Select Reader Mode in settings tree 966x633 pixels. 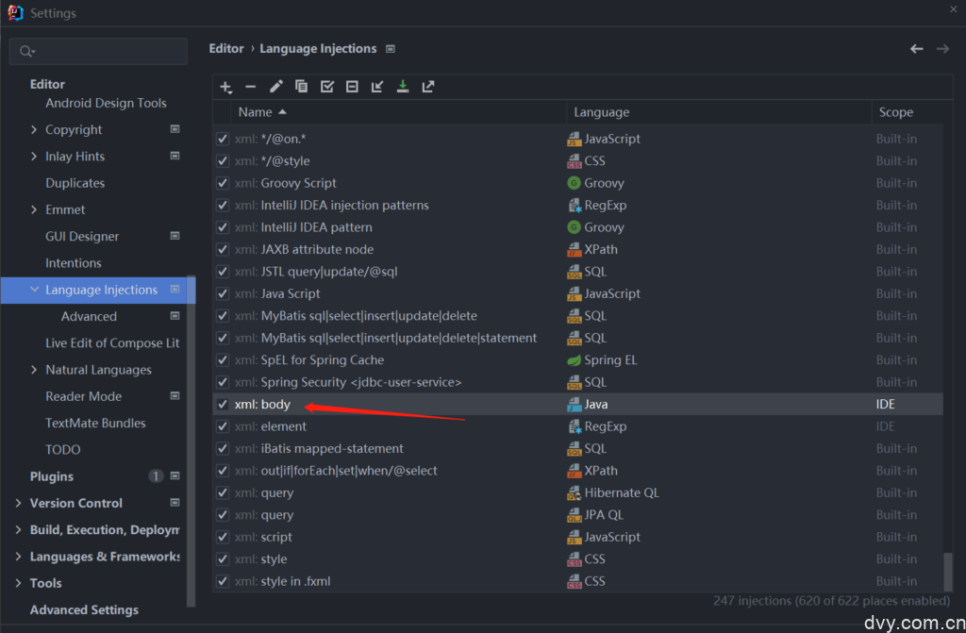[84, 396]
